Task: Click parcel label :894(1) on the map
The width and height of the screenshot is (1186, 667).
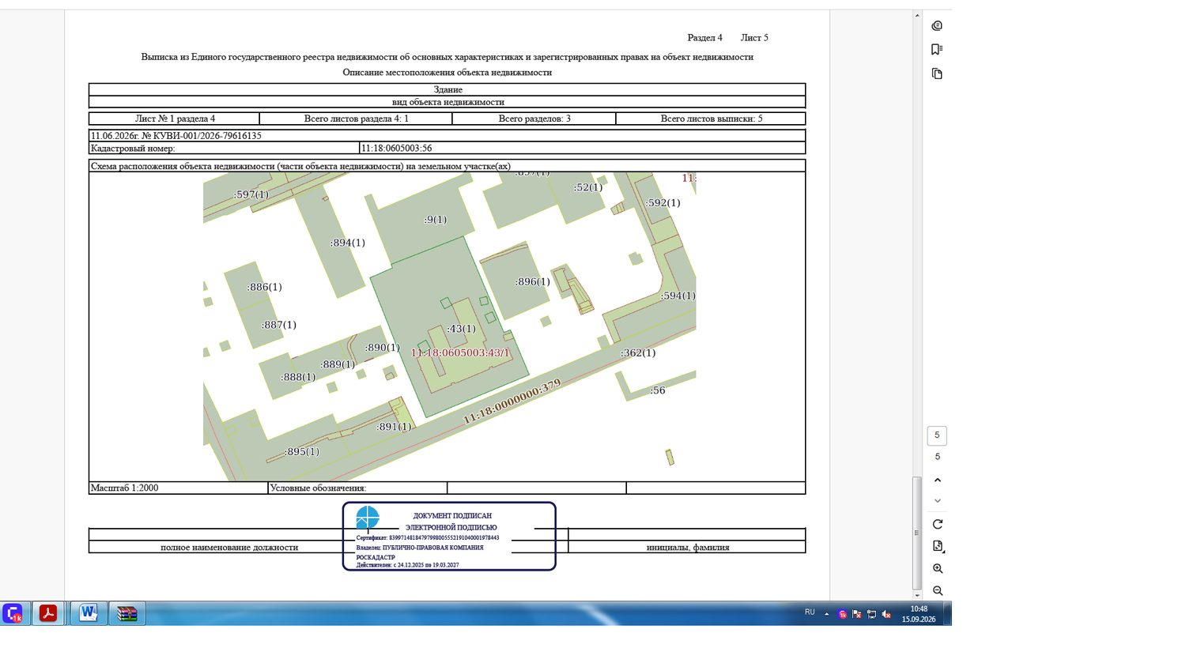Action: click(x=347, y=243)
